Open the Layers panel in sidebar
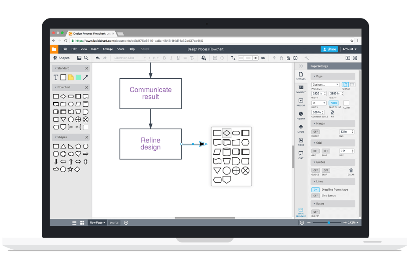The height and width of the screenshot is (269, 409). (301, 128)
